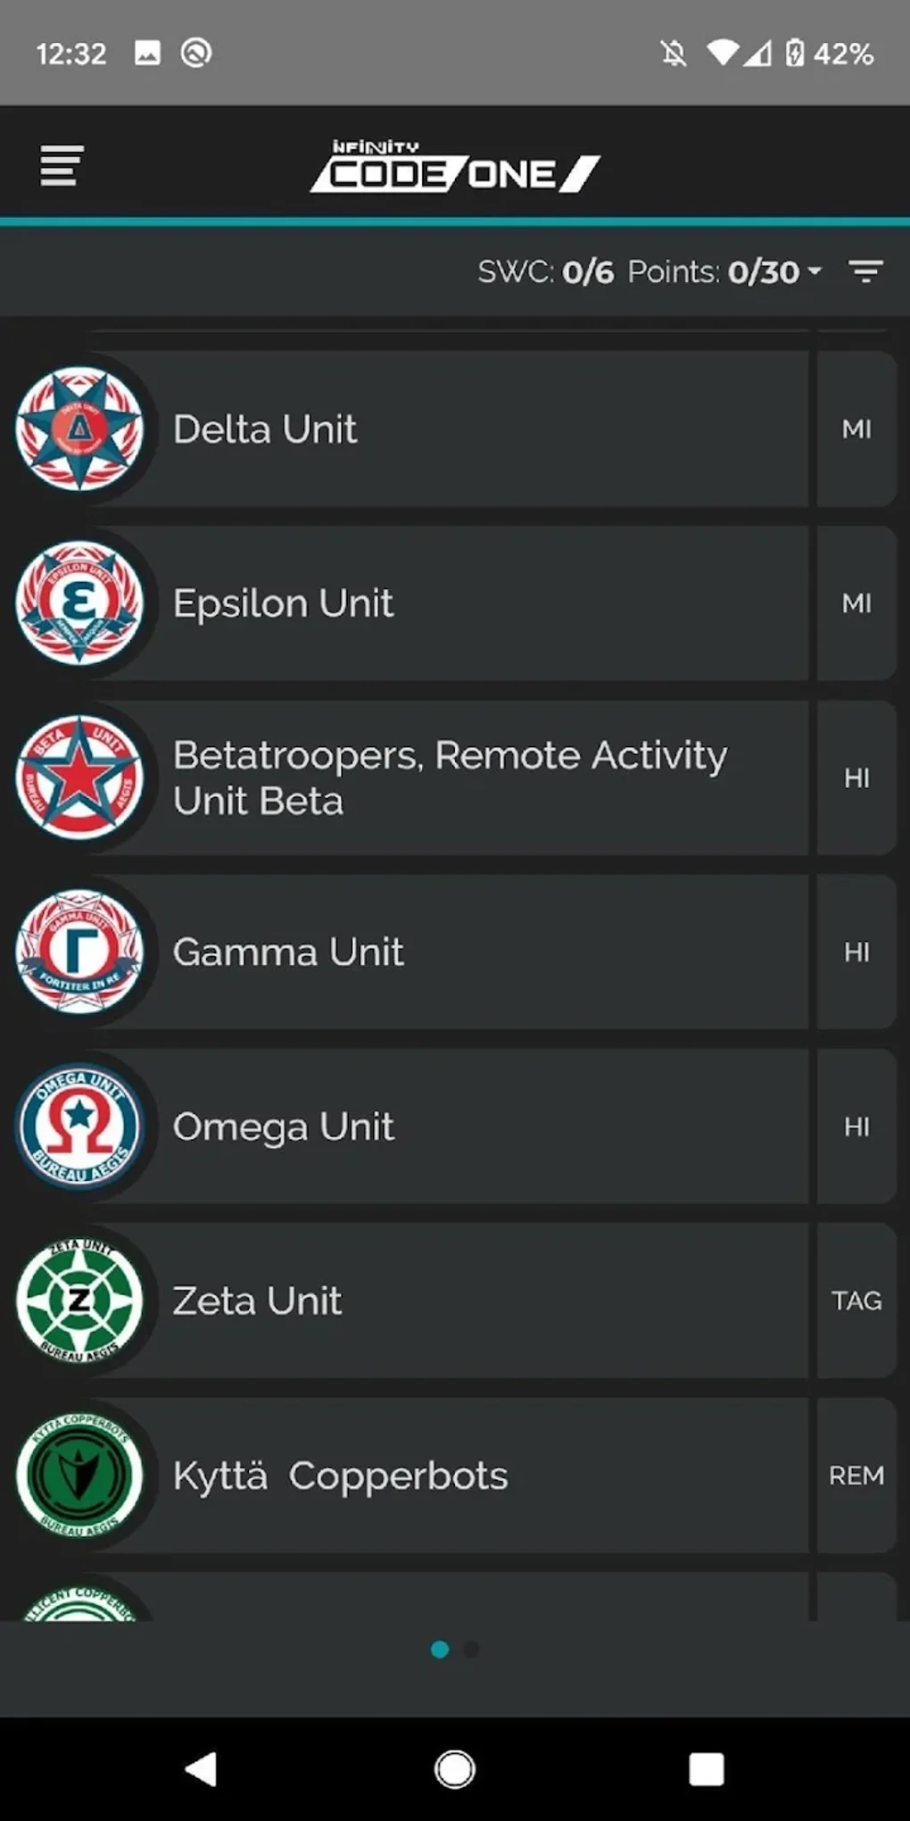Tap the Omega Unit emblem
The image size is (910, 1821).
pos(79,1127)
